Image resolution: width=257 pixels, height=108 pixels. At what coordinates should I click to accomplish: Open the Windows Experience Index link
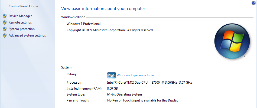(x=136, y=75)
